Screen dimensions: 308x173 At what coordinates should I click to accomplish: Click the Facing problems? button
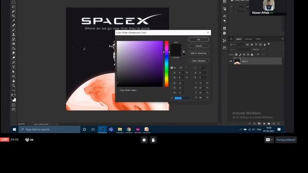click(286, 140)
